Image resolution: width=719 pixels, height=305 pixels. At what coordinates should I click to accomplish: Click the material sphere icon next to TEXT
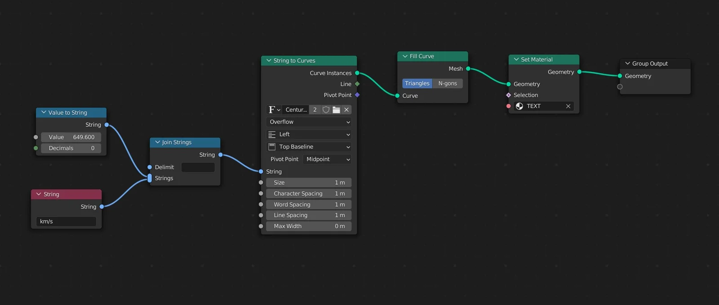(519, 106)
